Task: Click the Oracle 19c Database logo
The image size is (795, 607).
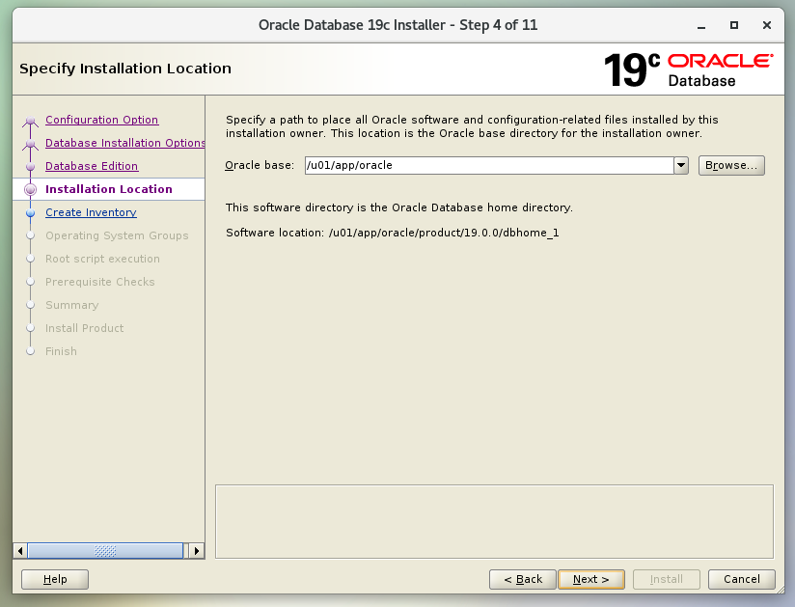Action: pyautogui.click(x=687, y=69)
